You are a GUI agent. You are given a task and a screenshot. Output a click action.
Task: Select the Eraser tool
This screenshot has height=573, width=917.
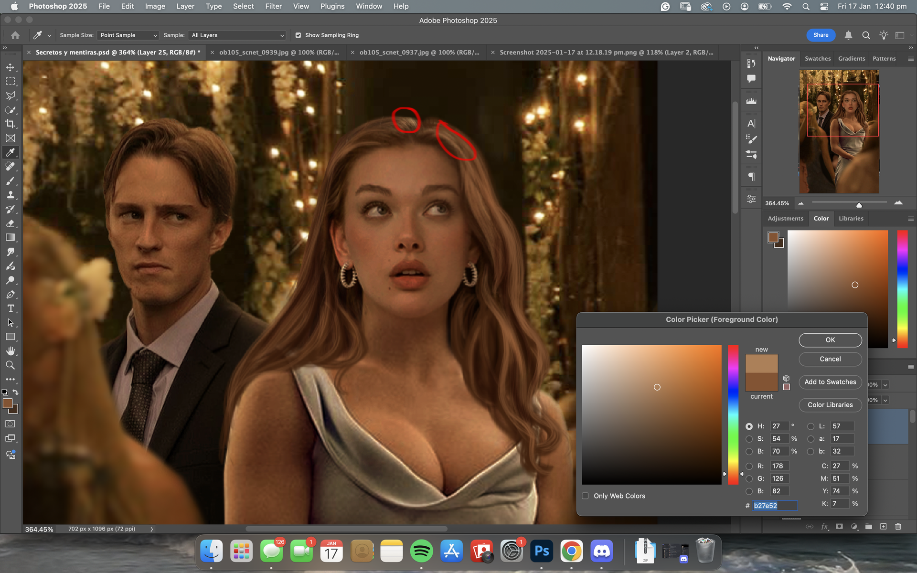tap(10, 223)
